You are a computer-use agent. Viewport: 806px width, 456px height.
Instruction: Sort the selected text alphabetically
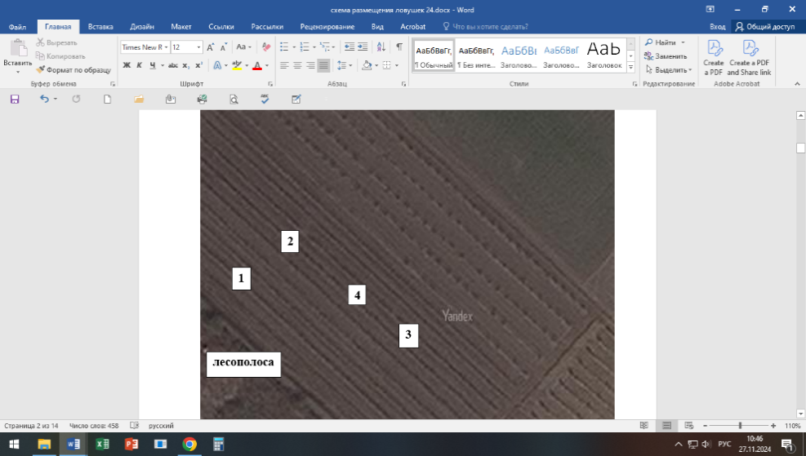381,47
